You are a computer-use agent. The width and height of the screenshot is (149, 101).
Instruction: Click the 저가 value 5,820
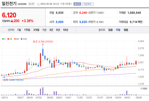(83, 22)
